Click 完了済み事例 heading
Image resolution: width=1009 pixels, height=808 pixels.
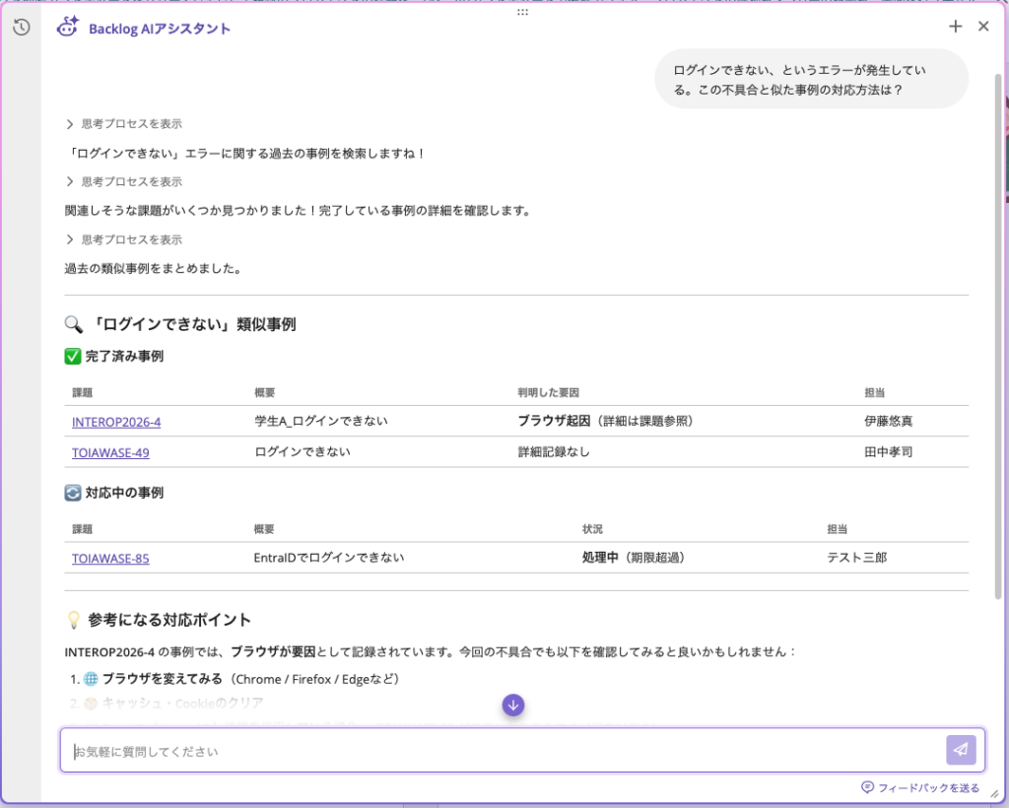(x=124, y=357)
